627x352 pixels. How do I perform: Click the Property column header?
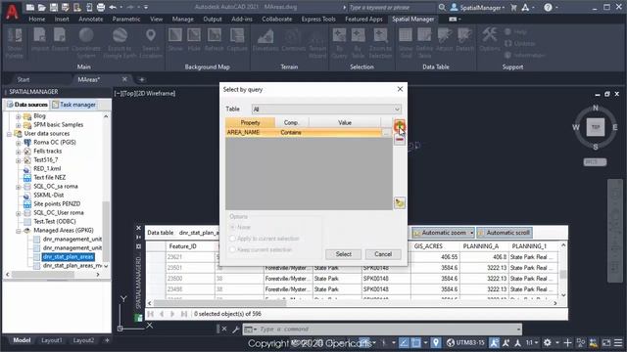251,122
